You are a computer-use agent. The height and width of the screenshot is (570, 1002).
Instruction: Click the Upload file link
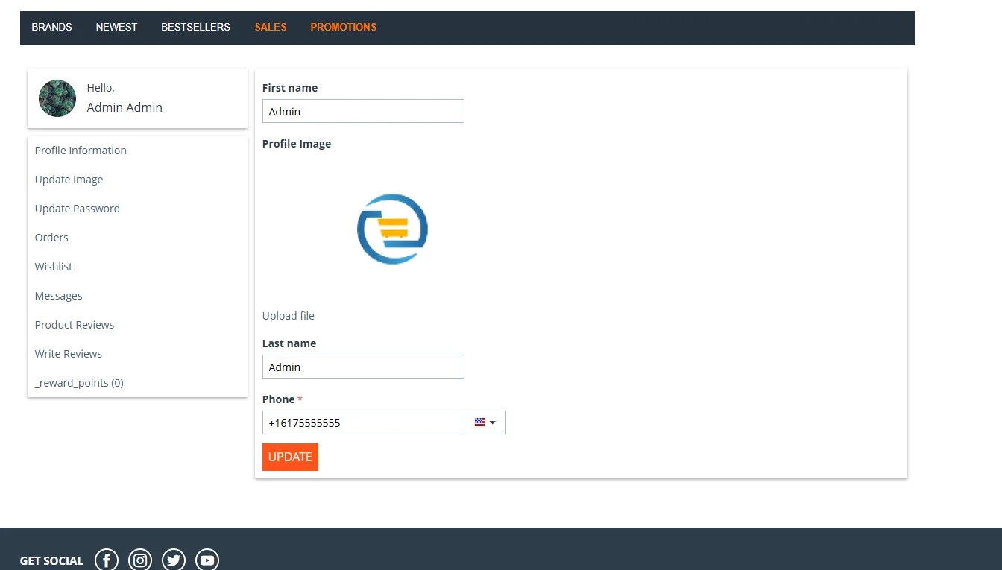pos(289,316)
